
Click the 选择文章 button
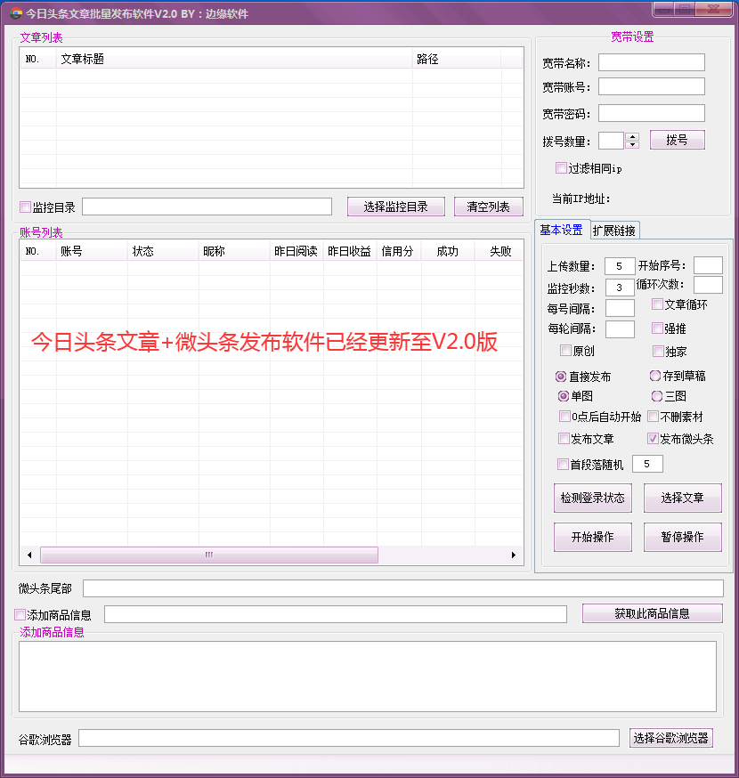pyautogui.click(x=682, y=498)
